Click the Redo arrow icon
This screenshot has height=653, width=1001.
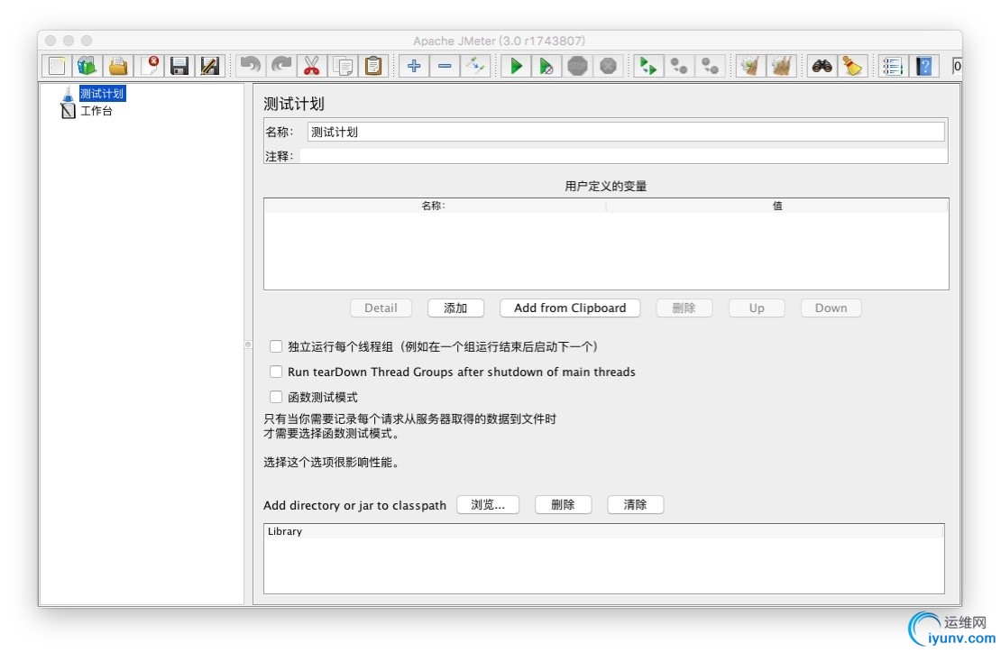click(x=280, y=66)
